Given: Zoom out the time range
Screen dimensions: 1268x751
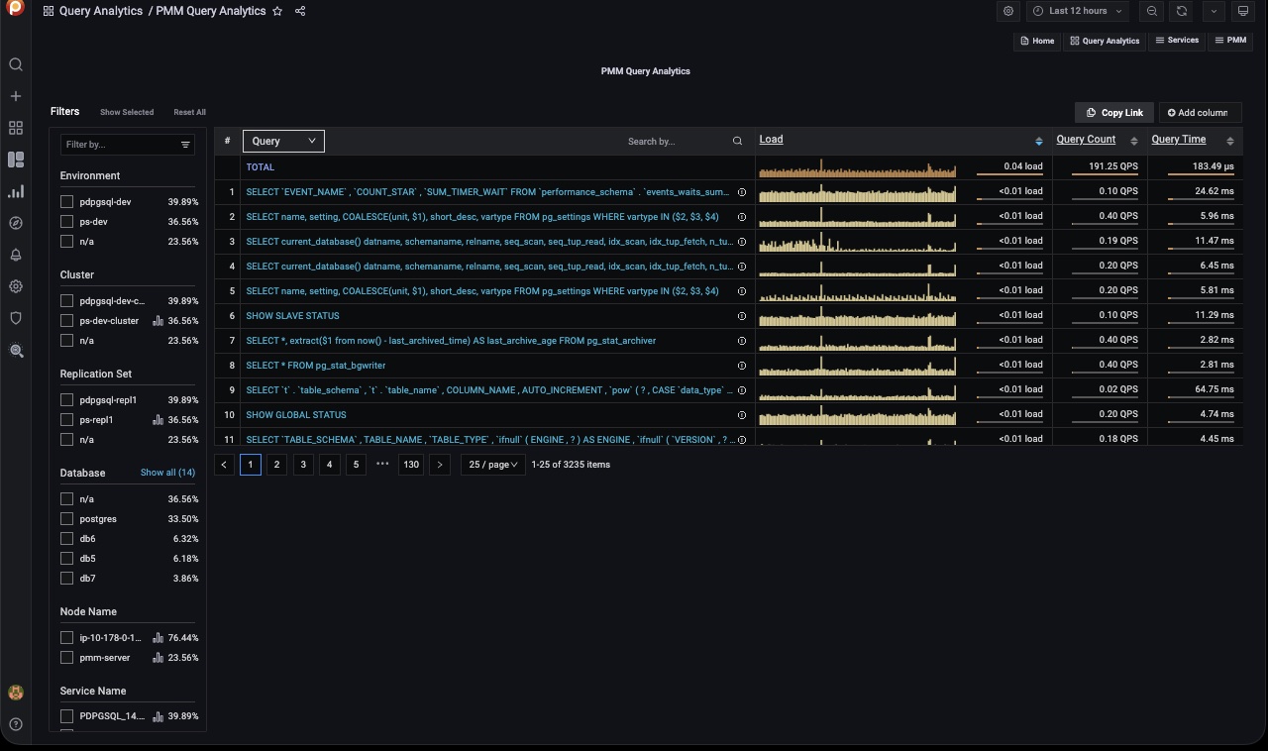Looking at the screenshot, I should coord(1151,11).
